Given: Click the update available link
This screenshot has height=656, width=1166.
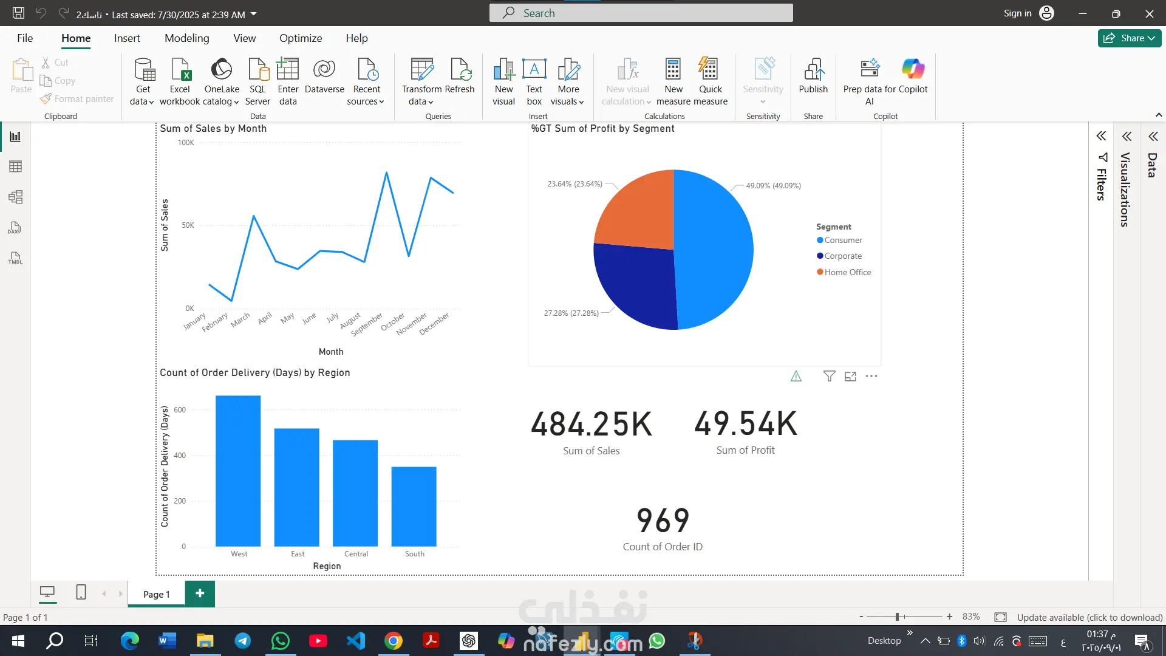Looking at the screenshot, I should (x=1089, y=617).
